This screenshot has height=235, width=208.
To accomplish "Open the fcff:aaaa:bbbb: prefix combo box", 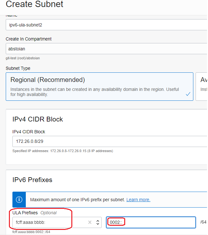I will 49,222.
